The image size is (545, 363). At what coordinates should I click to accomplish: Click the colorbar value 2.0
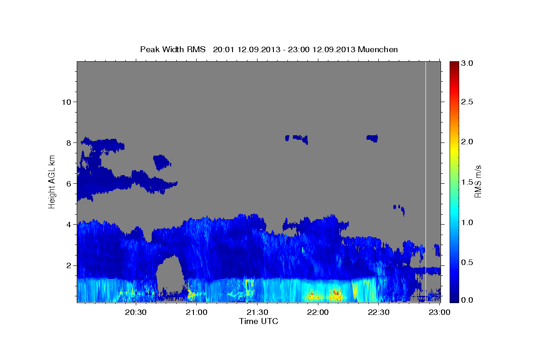pos(468,142)
